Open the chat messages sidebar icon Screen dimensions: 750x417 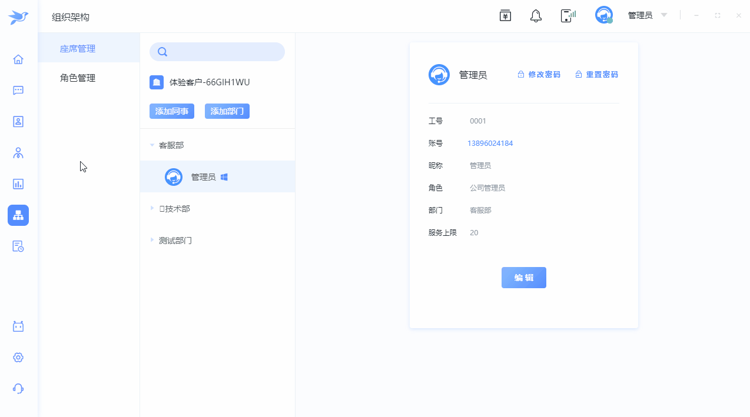18,91
